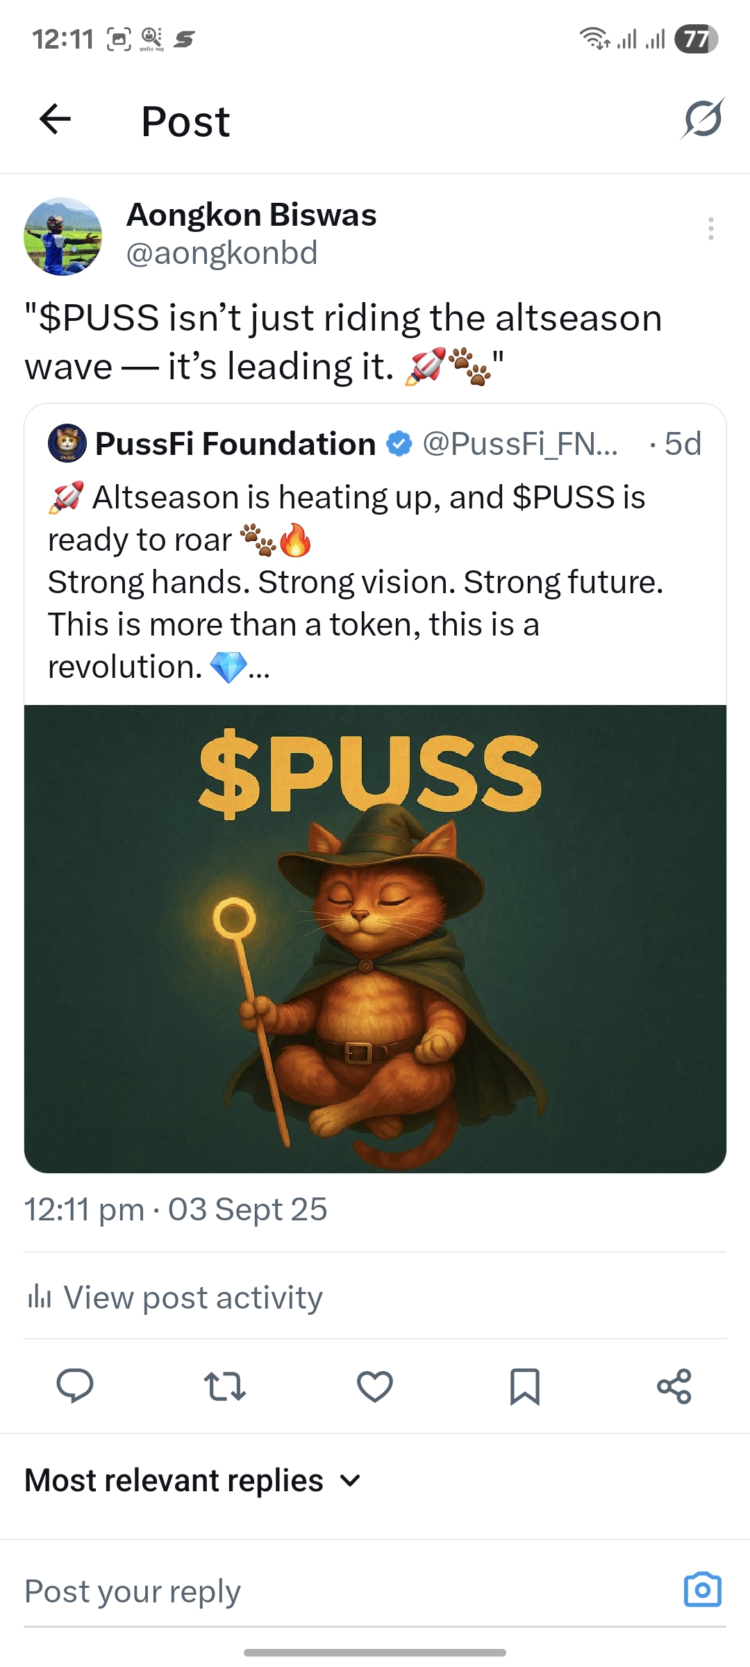This screenshot has height=1667, width=750.
Task: Expand the Most relevant replies dropdown
Action: pos(174,1480)
